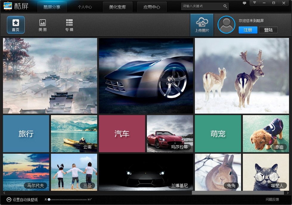Open the 旅行 travel category tile
Image resolution: width=292 pixels, height=205 pixels.
click(x=26, y=134)
